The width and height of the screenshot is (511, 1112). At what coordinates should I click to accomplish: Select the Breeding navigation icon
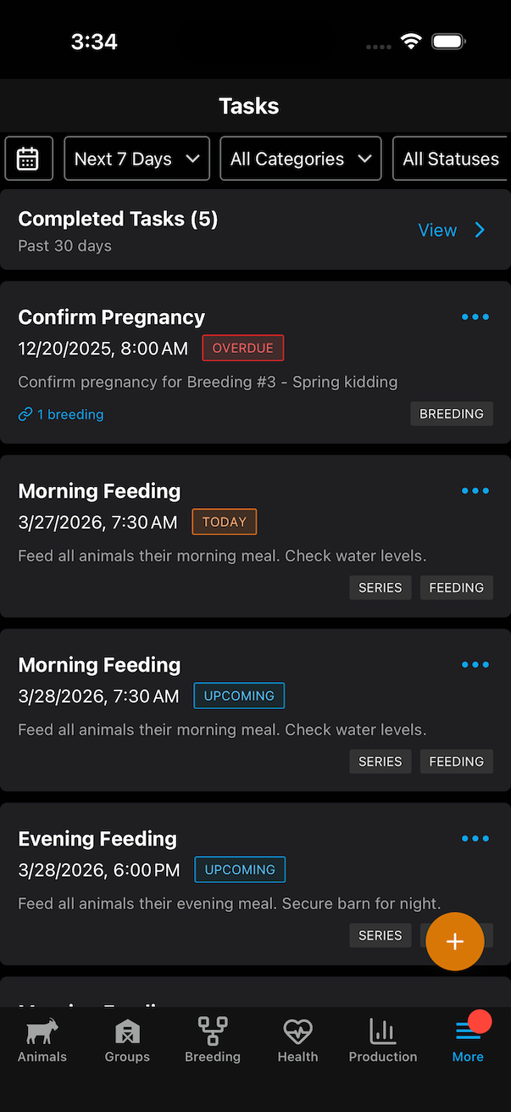(212, 1032)
